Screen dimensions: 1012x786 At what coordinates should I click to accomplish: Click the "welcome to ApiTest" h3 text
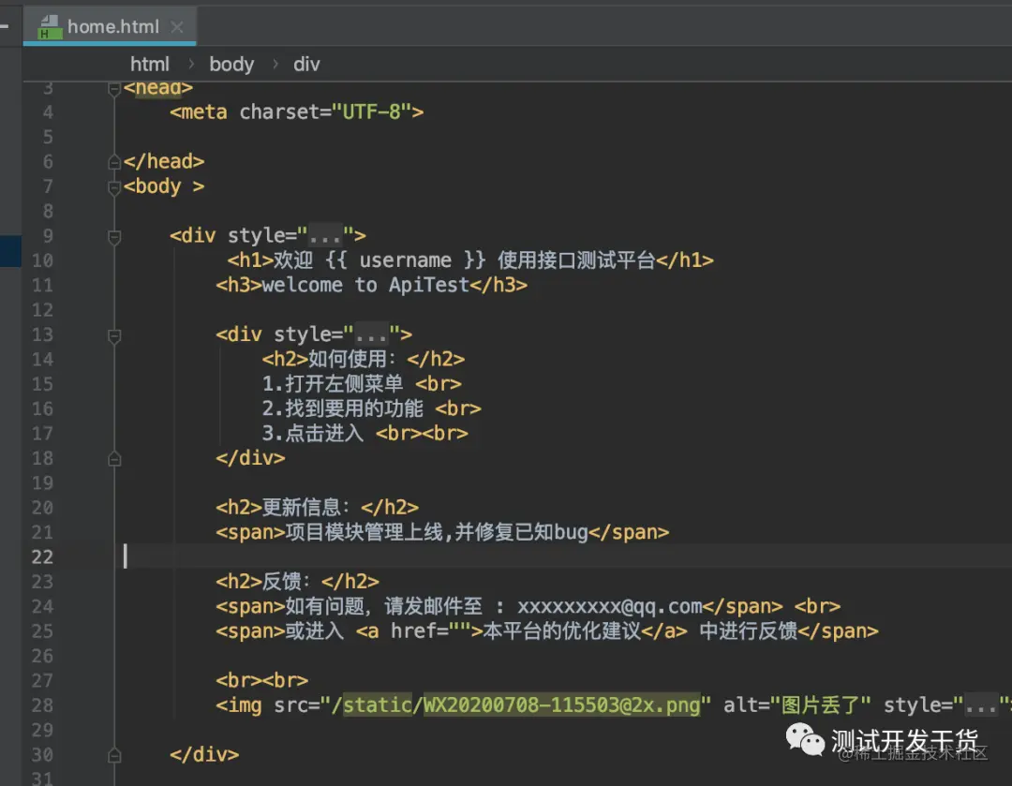(x=365, y=285)
